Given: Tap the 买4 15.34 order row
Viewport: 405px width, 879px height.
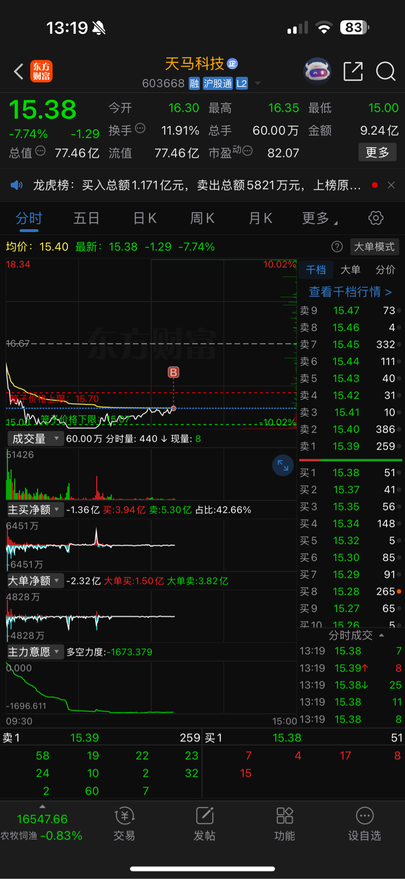Looking at the screenshot, I should tap(350, 524).
